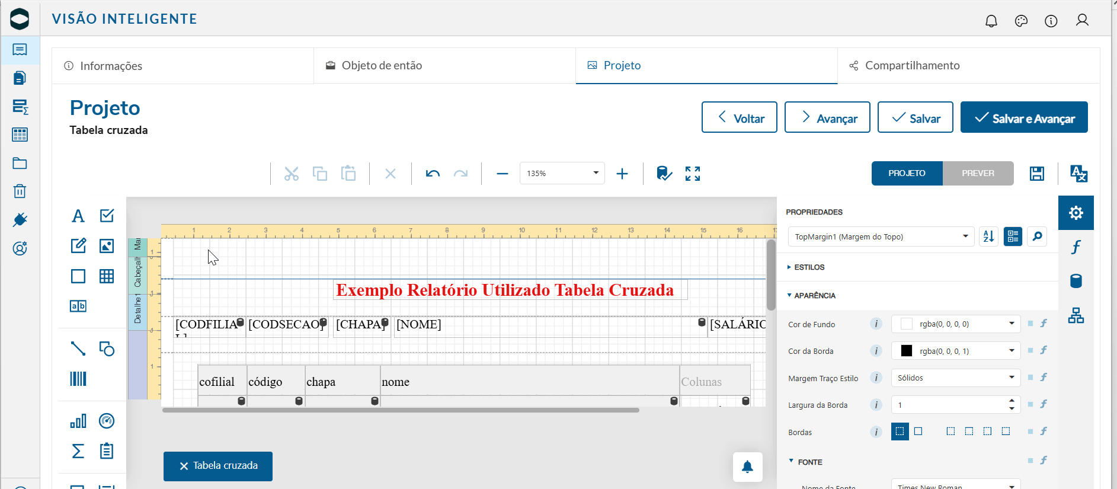
Task: Switch to the Compartilhamento tab
Action: pos(968,66)
